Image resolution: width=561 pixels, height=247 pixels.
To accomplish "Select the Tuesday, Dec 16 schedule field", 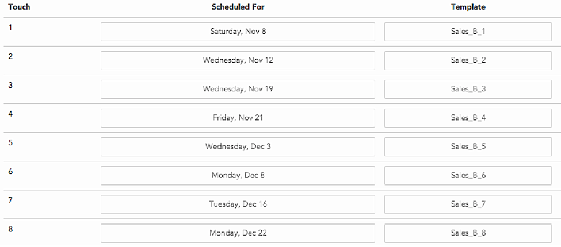I will click(238, 204).
